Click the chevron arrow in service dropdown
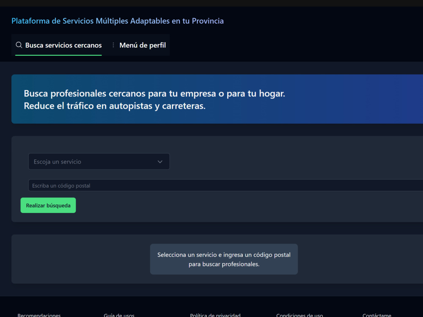 160,162
